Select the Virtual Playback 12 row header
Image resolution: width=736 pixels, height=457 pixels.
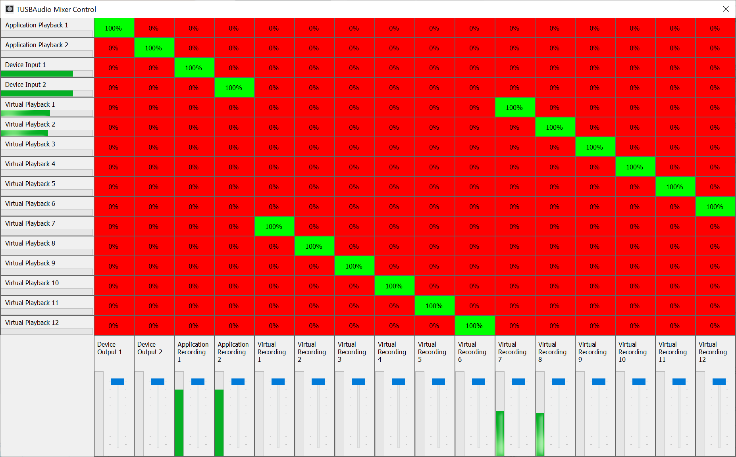click(47, 325)
